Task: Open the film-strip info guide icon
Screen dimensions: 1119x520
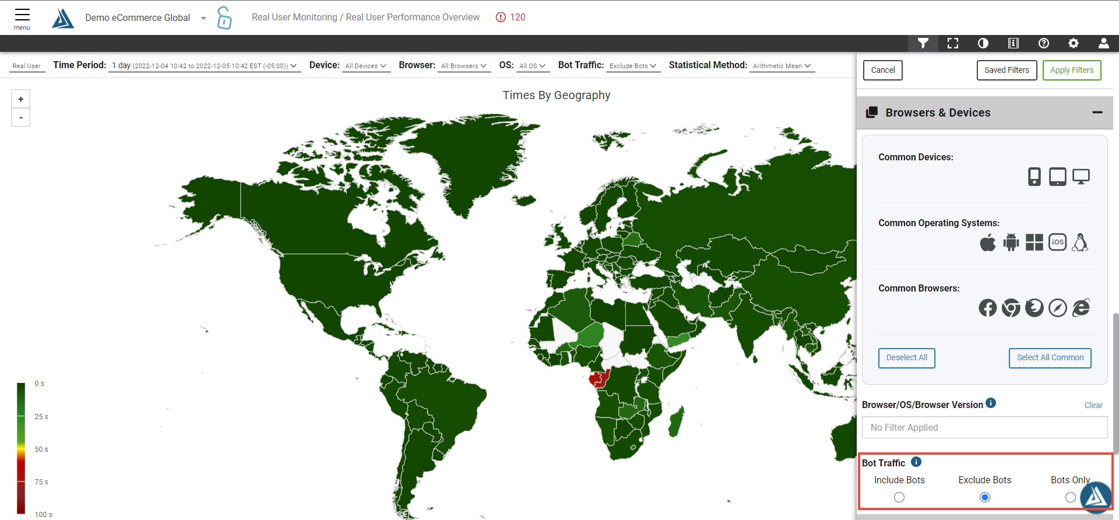Action: [x=1014, y=43]
